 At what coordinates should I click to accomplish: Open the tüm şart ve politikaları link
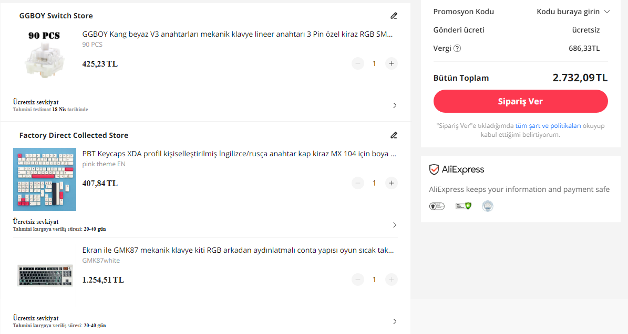pyautogui.click(x=548, y=126)
